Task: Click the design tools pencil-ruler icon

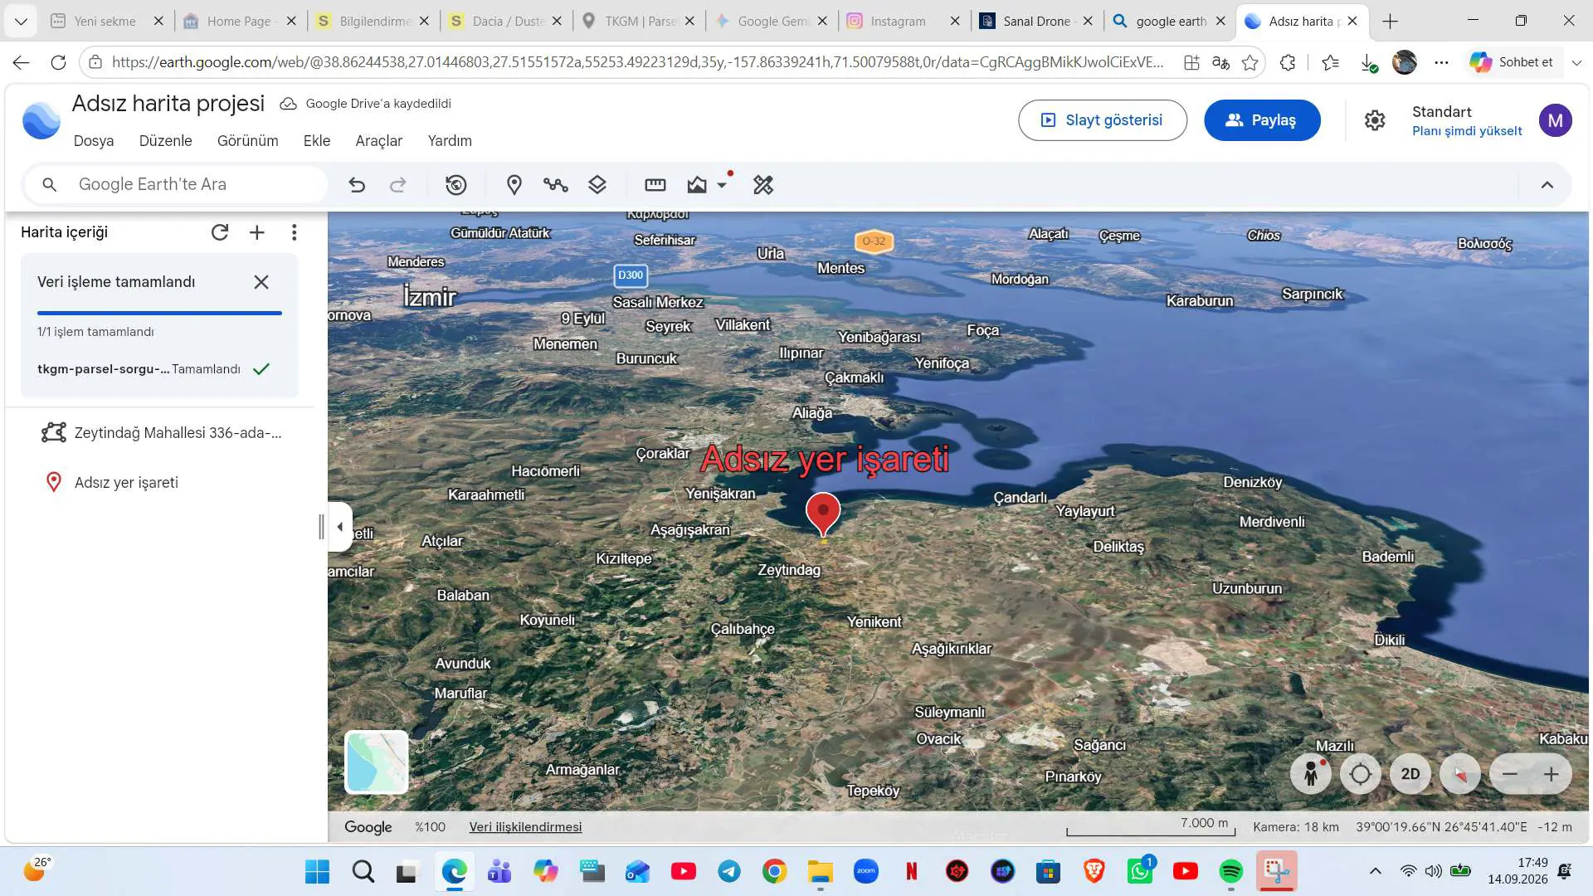Action: [763, 185]
